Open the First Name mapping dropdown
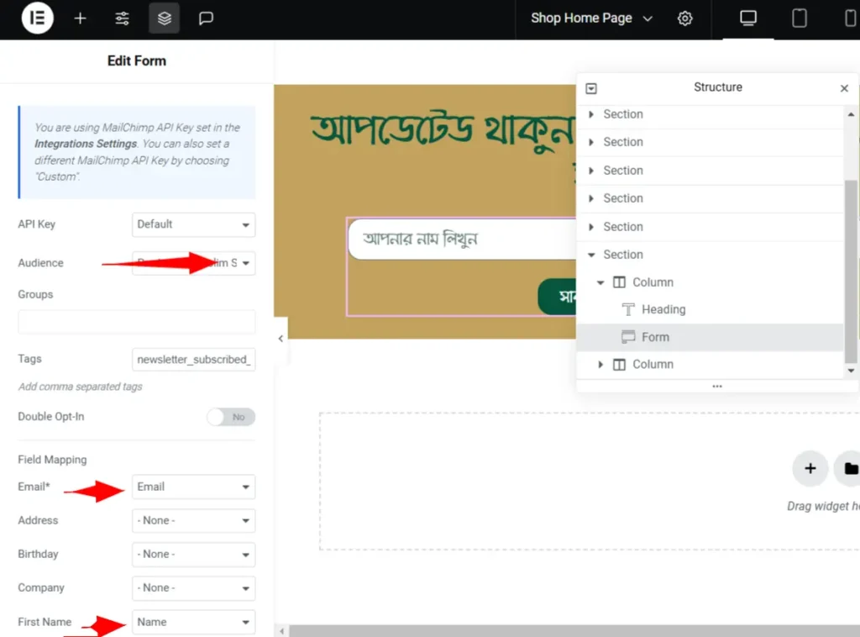The image size is (860, 637). 194,622
